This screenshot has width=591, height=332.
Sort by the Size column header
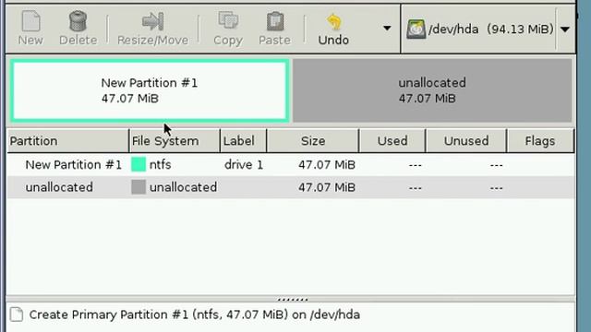coord(313,141)
